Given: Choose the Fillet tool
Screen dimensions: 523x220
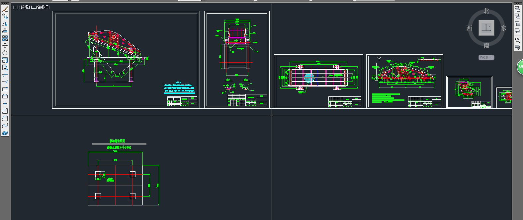Looking at the screenshot, I should tap(5, 118).
